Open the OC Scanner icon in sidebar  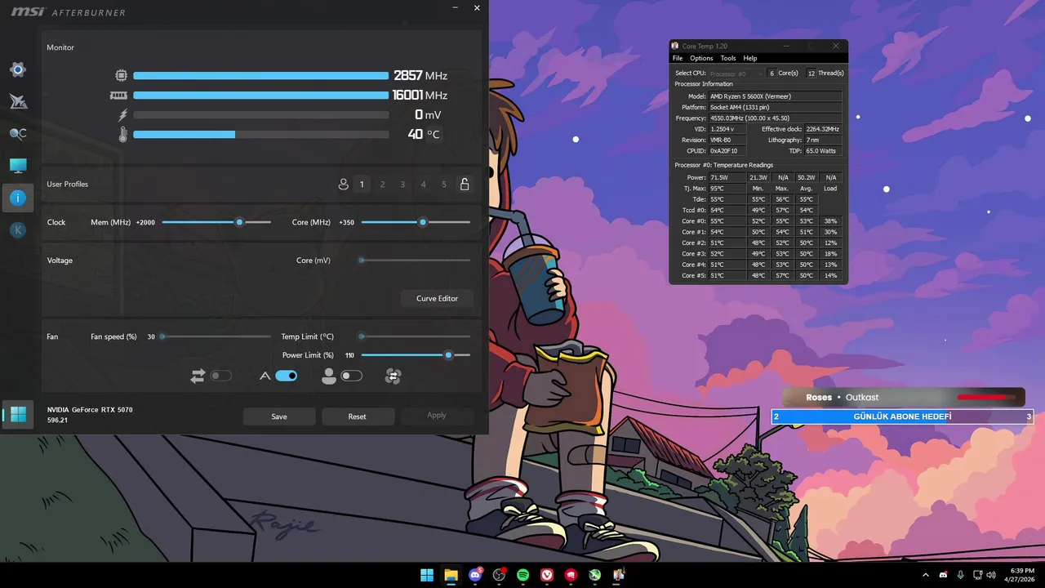[x=18, y=134]
